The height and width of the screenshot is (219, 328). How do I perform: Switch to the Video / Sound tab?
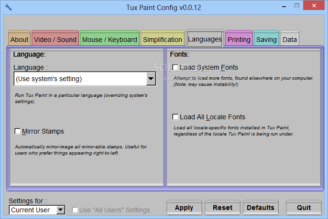(55, 38)
